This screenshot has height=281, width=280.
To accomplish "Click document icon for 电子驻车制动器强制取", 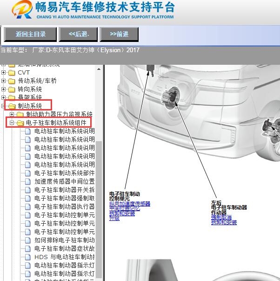I will tap(28, 198).
